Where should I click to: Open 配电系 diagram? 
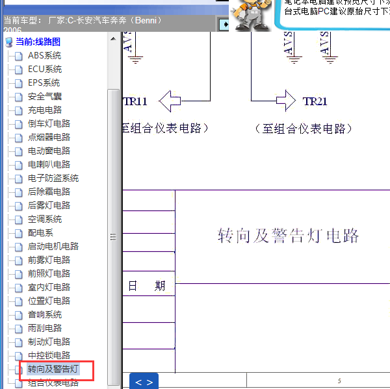[40, 233]
